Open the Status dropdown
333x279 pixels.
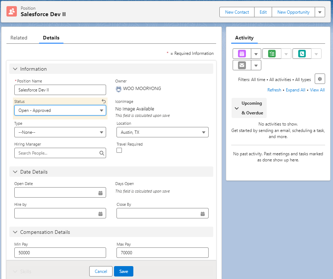coord(60,110)
